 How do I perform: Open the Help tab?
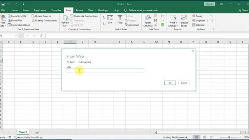pyautogui.click(x=116, y=10)
